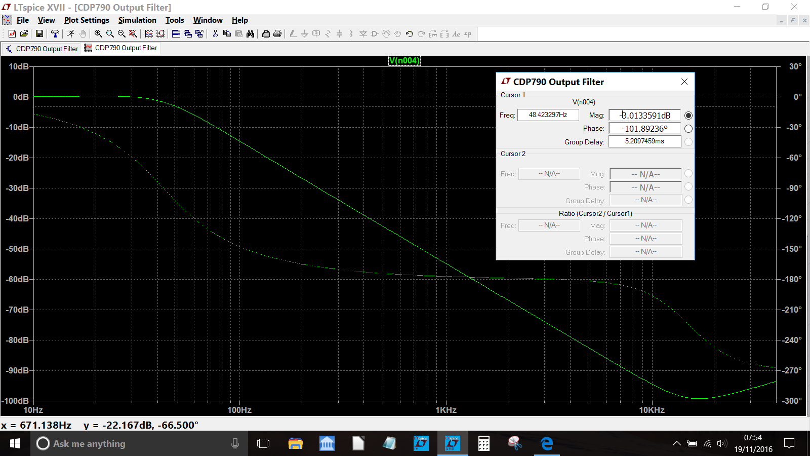Screen dimensions: 810x456
Task: Click the taskbar volume speaker icon
Action: 722,444
